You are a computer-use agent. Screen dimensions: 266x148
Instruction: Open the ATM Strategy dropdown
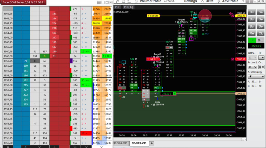click(256, 77)
